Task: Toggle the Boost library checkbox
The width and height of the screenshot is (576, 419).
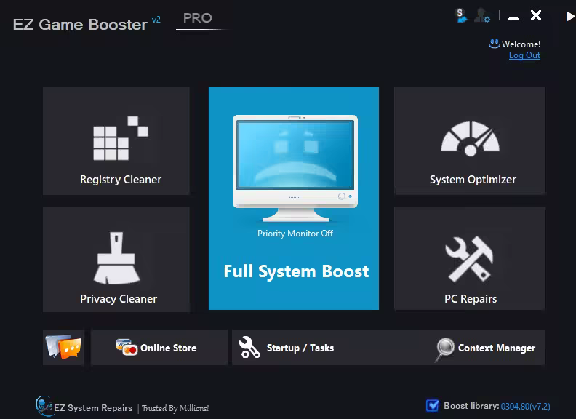Action: pos(433,405)
